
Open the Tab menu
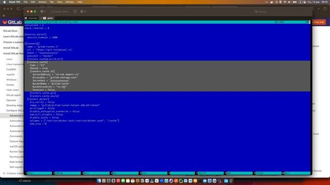[x=52, y=2]
